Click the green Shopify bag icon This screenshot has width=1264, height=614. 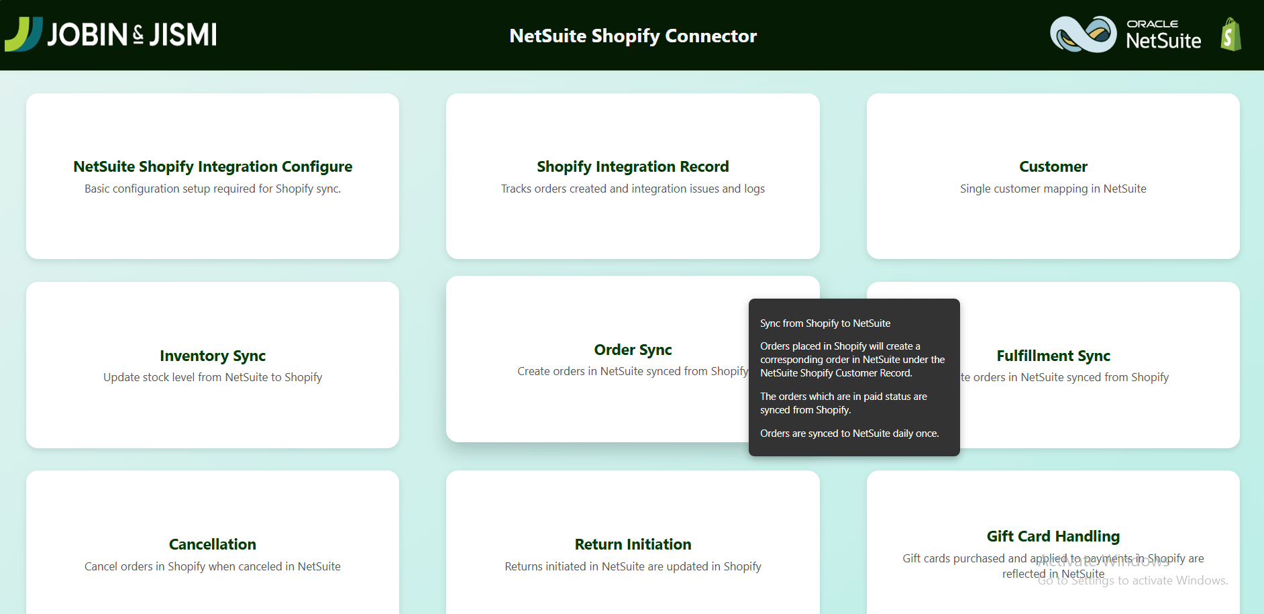pos(1230,34)
